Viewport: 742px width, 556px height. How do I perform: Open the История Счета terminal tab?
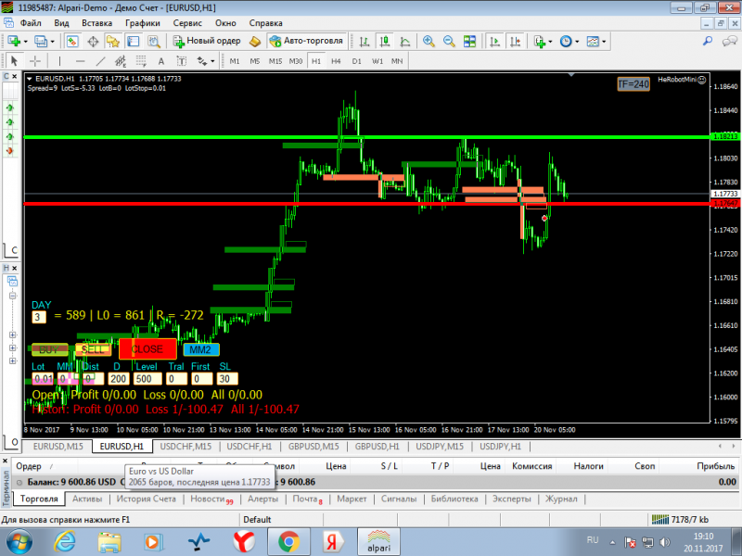[146, 499]
